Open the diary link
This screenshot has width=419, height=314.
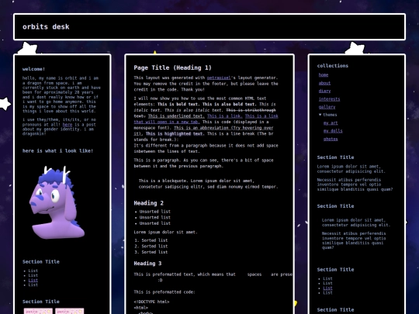click(x=324, y=91)
